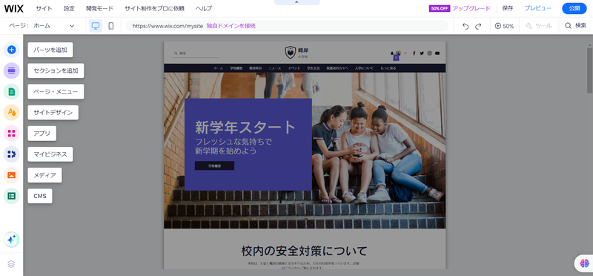Collapse the top bar using the arrow tab
The image size is (593, 276).
(296, 2)
